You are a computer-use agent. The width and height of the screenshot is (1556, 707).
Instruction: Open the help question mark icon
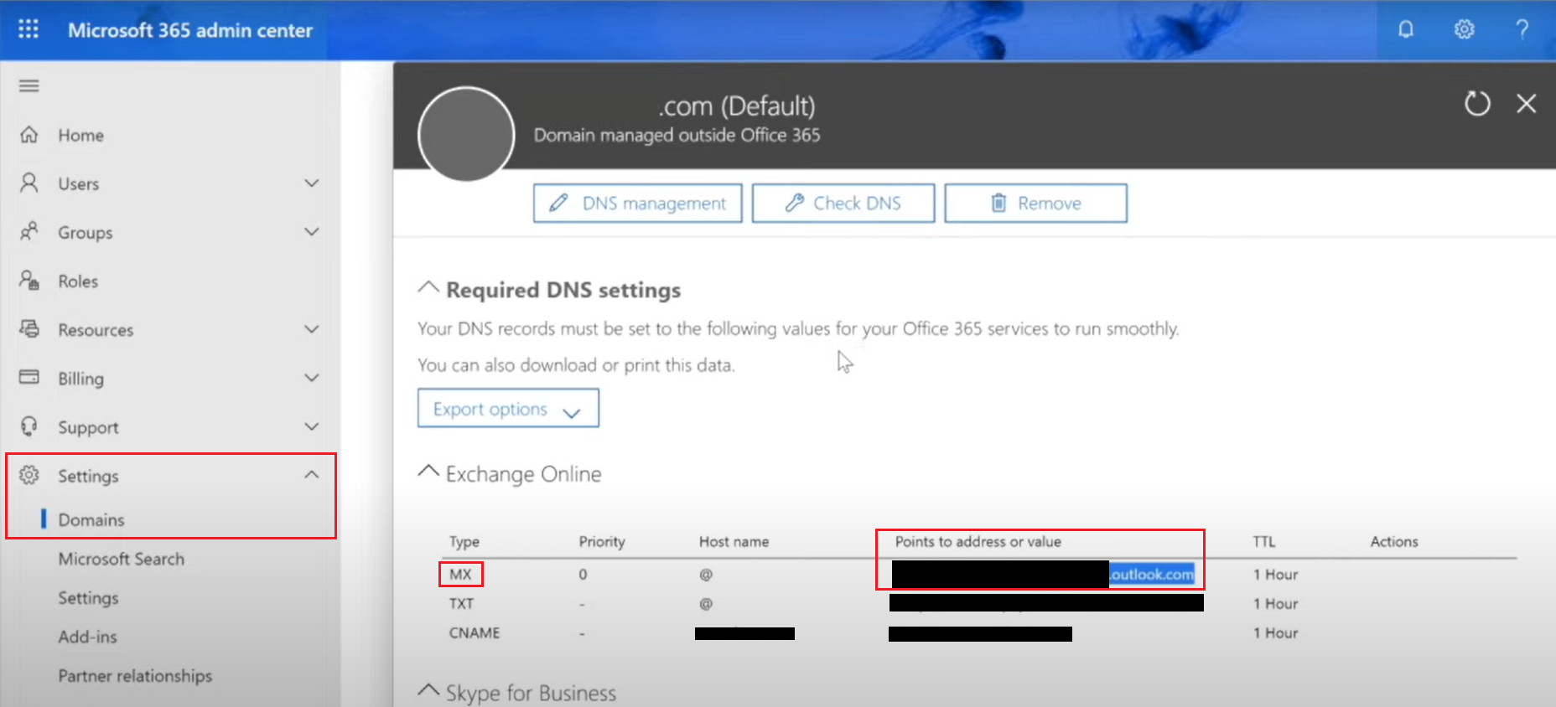click(1522, 29)
